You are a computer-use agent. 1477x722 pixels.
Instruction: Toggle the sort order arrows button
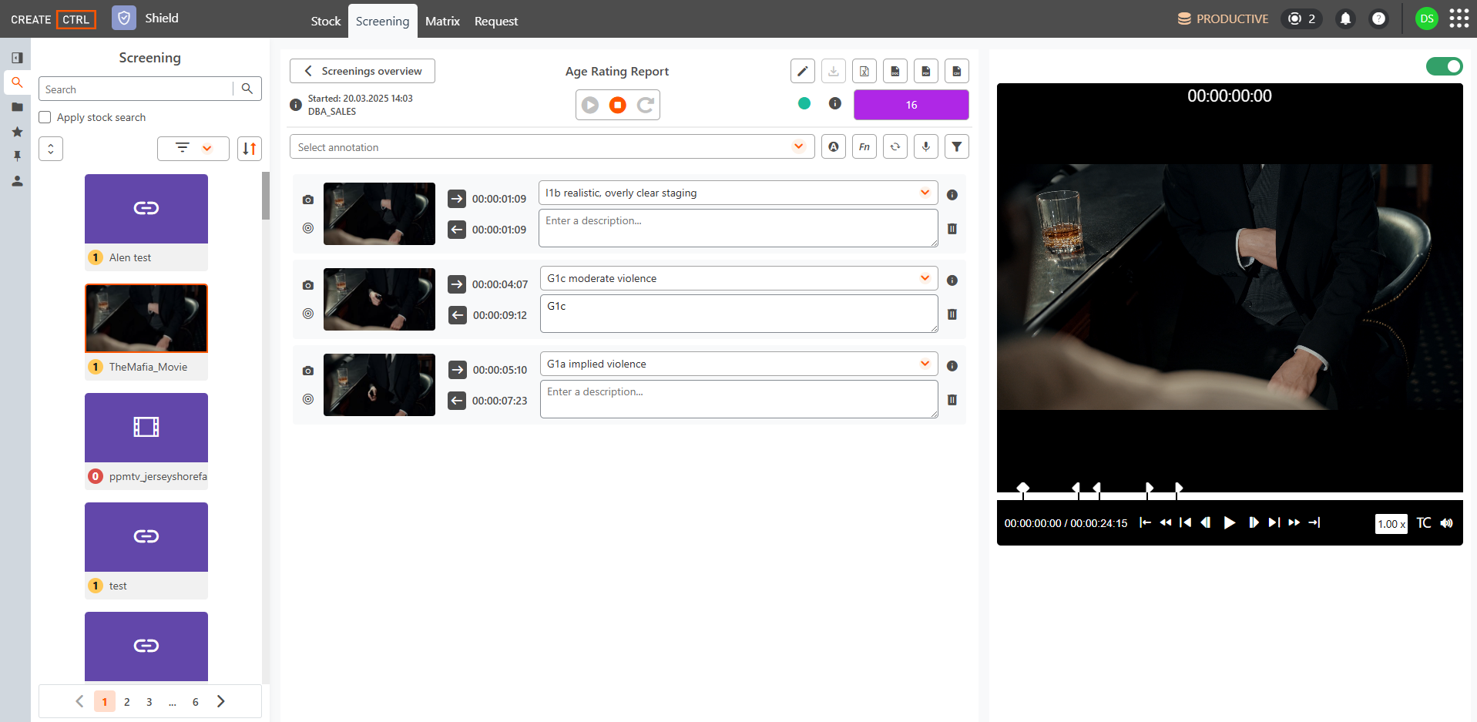click(250, 149)
